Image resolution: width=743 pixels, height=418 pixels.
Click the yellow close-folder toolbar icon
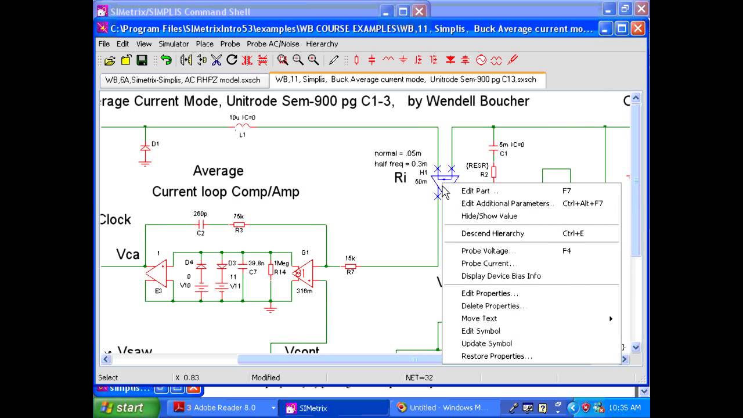point(125,60)
